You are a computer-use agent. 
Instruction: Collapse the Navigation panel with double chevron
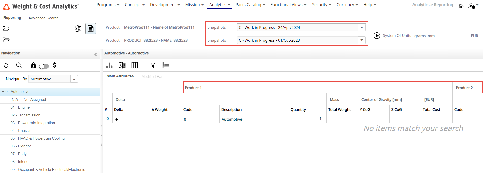coord(96,54)
